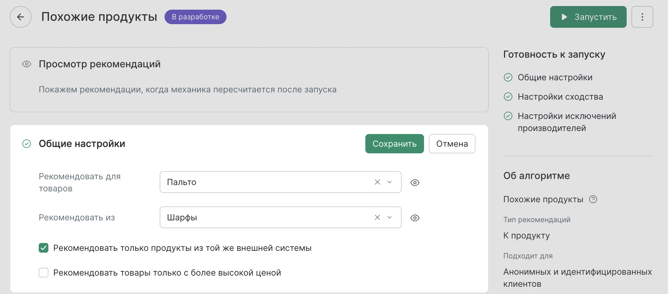The image size is (669, 294).
Task: Click the Просмотр рекомендаций section title
Action: coord(100,64)
